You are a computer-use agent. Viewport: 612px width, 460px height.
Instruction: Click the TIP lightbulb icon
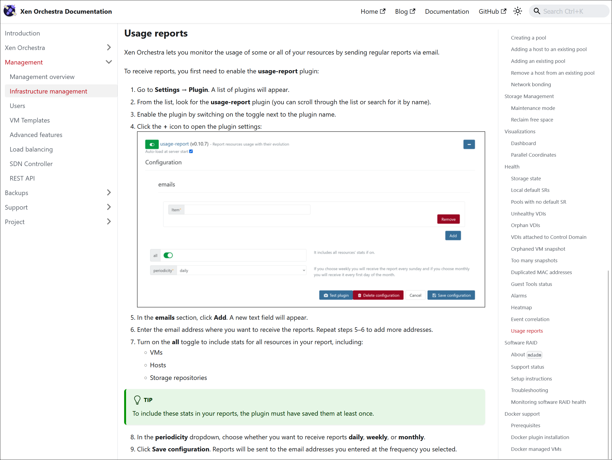point(137,400)
